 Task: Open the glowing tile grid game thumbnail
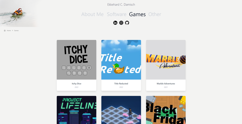pyautogui.click(x=121, y=110)
